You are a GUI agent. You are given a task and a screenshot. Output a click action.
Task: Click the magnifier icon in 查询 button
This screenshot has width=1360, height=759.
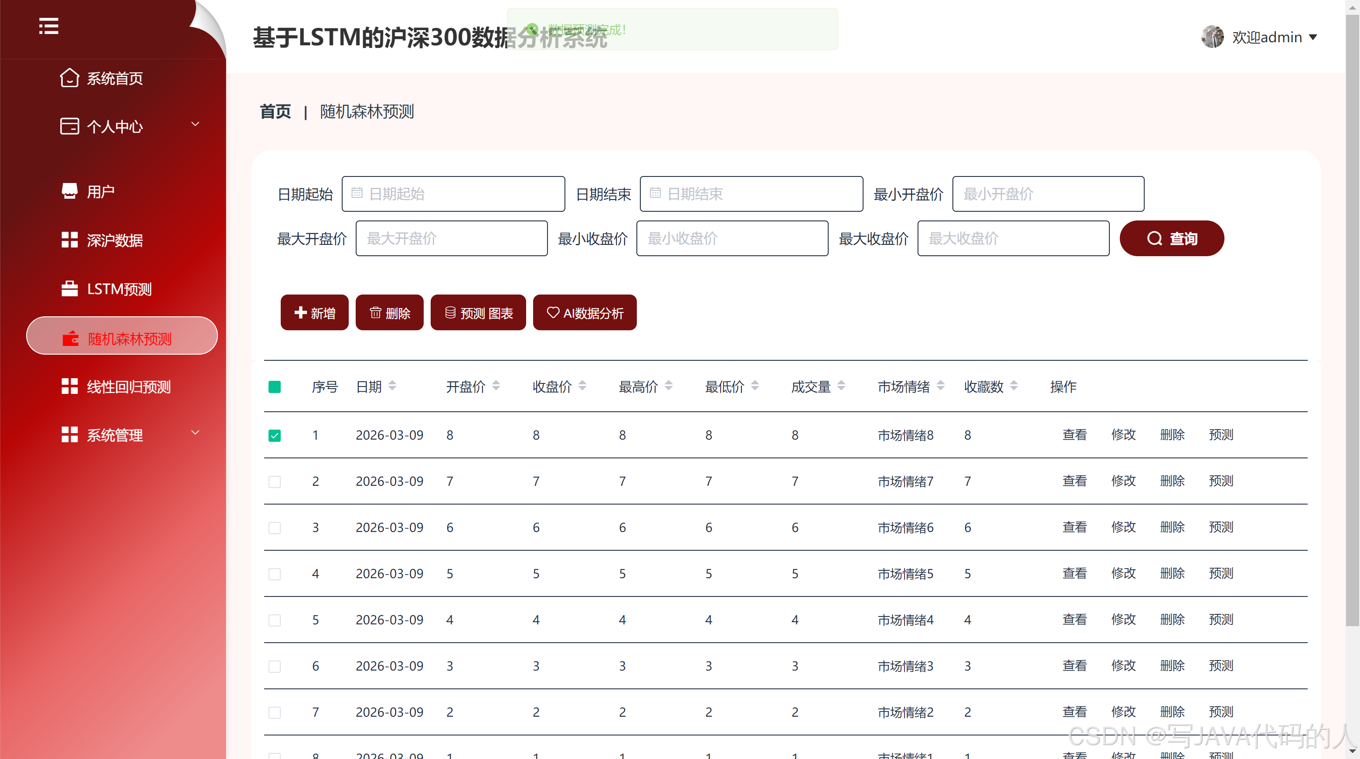pos(1155,238)
